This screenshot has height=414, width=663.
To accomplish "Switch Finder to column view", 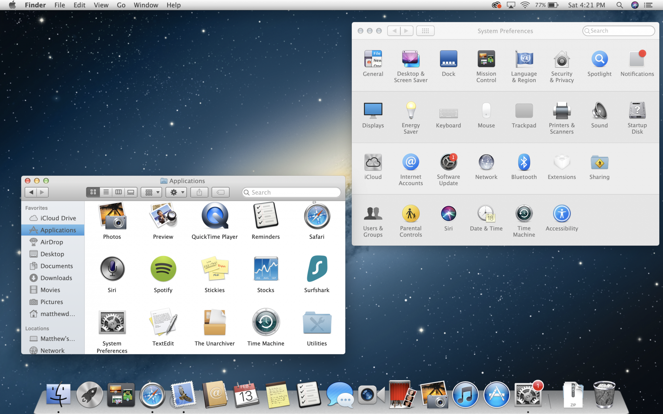I will pyautogui.click(x=118, y=192).
